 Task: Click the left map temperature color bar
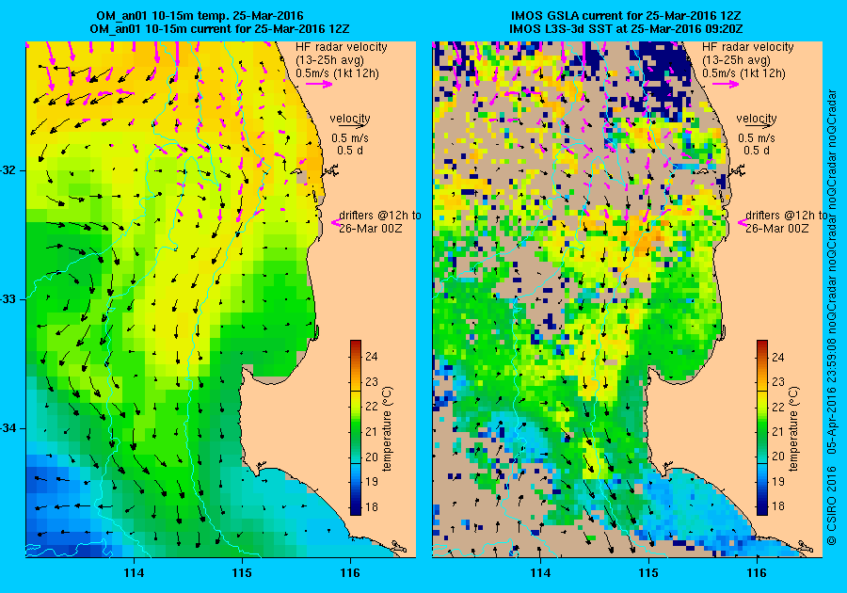coord(356,427)
